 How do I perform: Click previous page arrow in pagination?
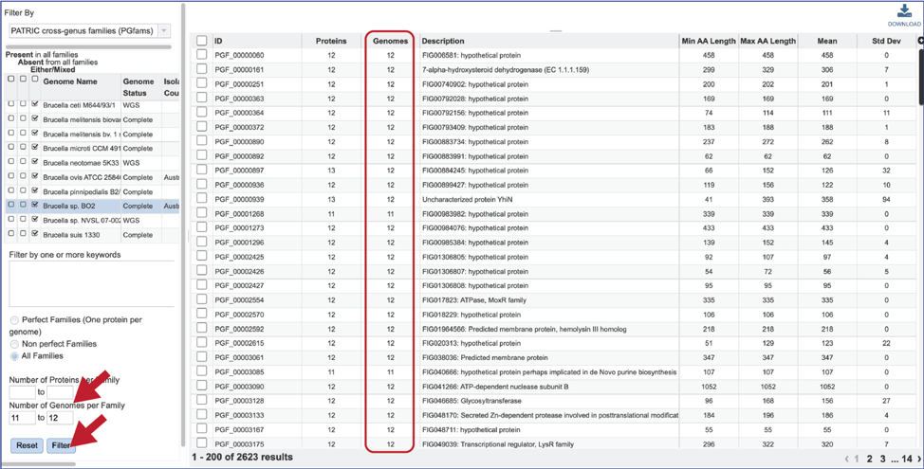coord(846,459)
